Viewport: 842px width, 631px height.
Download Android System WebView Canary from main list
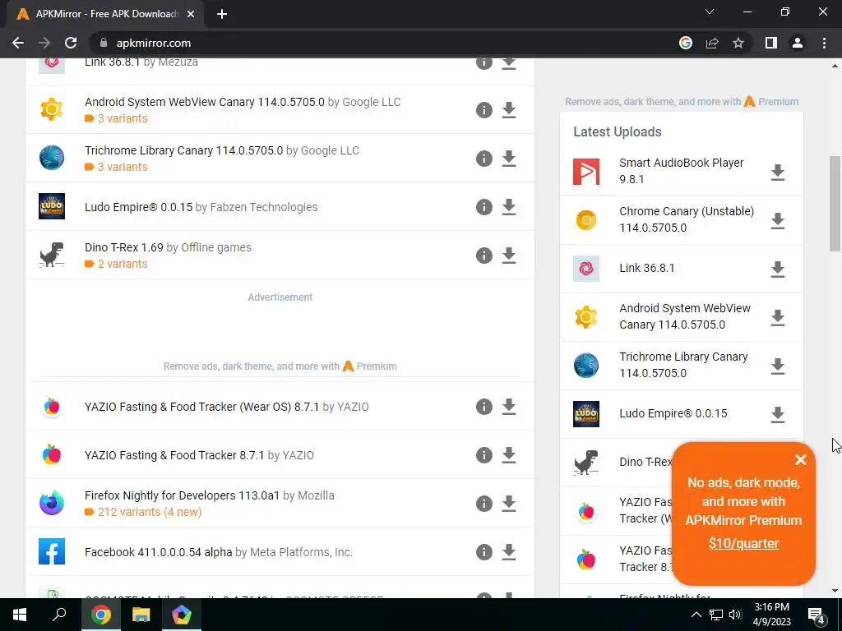coord(508,110)
